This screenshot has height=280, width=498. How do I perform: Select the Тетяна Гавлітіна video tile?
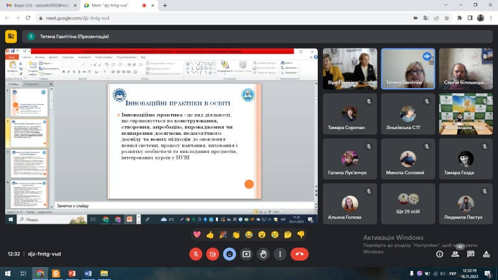click(x=408, y=69)
